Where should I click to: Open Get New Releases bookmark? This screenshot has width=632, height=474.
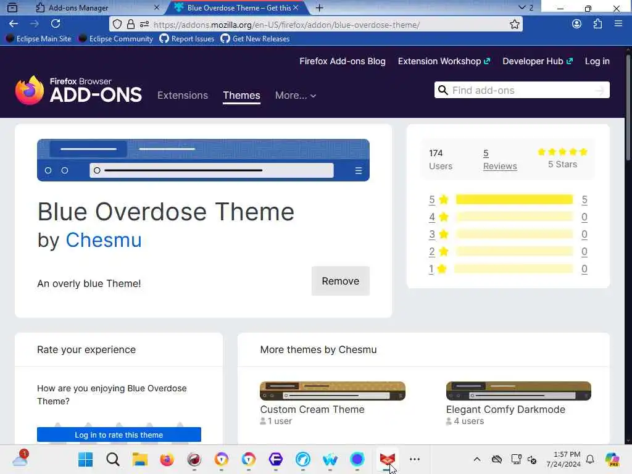255,39
